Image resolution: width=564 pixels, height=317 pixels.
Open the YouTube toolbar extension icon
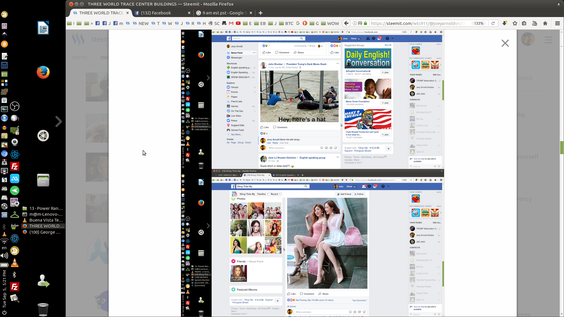click(535, 23)
